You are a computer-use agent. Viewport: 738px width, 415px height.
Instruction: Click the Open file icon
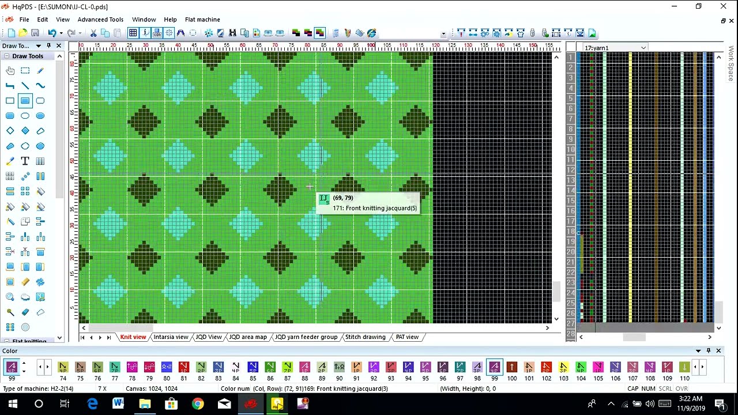(22, 33)
